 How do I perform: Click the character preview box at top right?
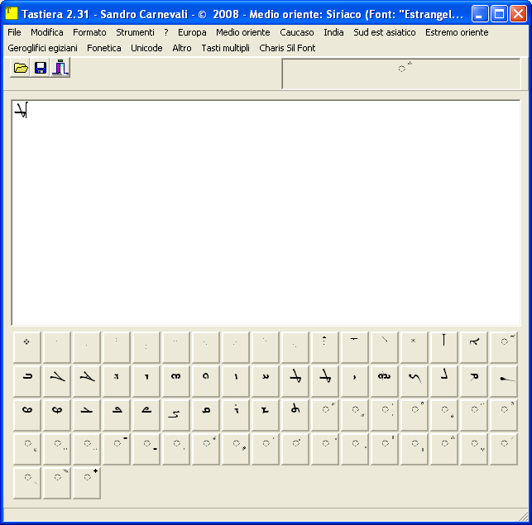coord(401,74)
